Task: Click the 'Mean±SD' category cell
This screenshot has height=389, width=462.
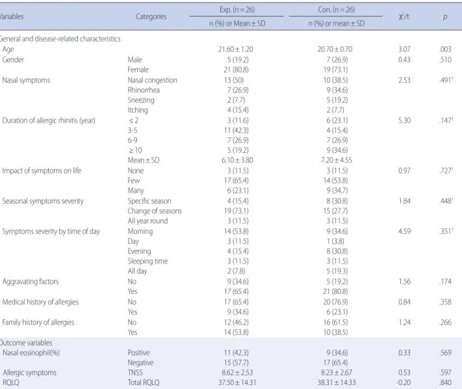Action: coord(144,160)
